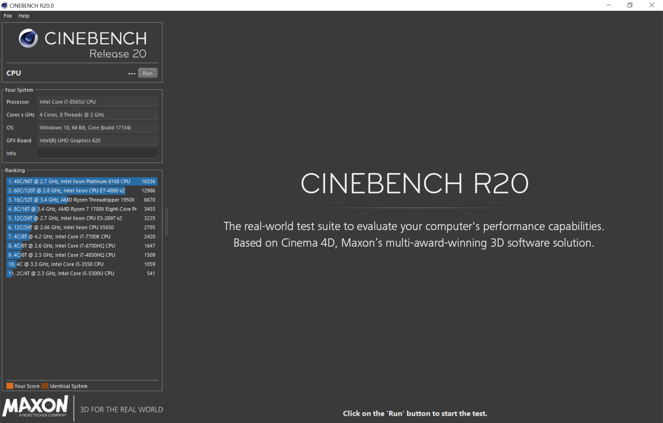Close the Cinebench window
This screenshot has width=663, height=423.
[x=652, y=5]
